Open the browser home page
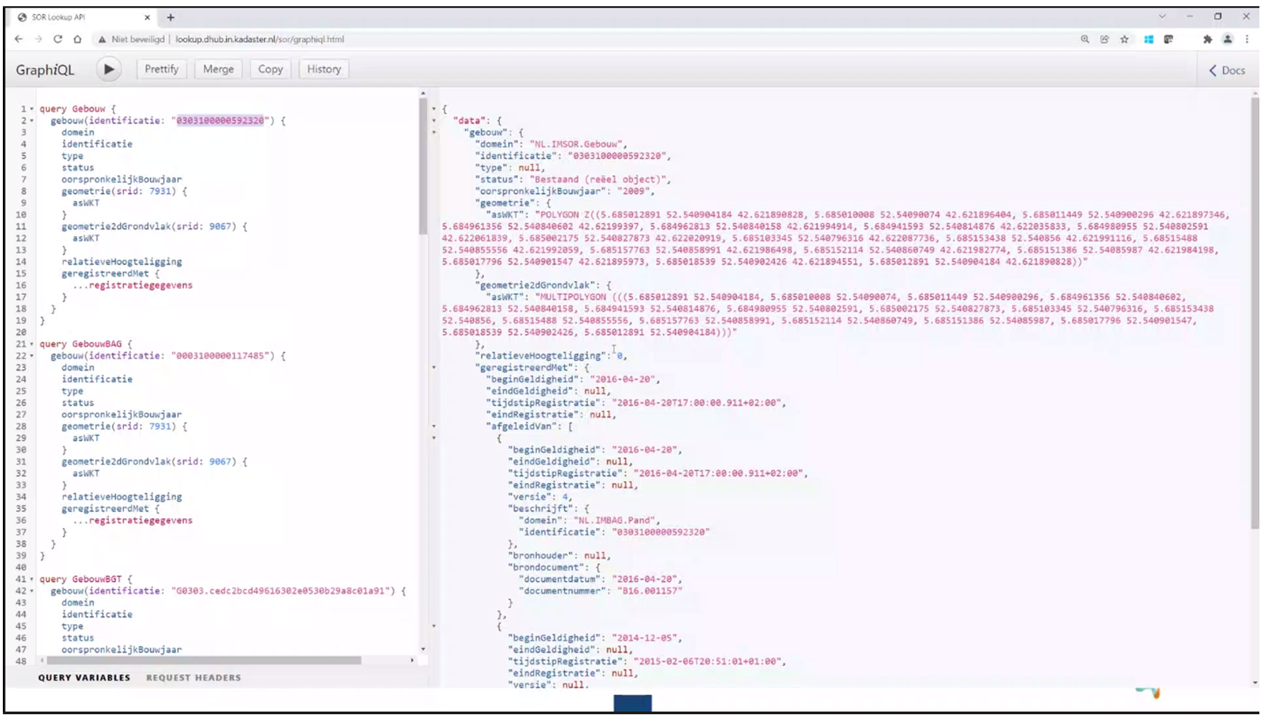1267x719 pixels. [78, 39]
